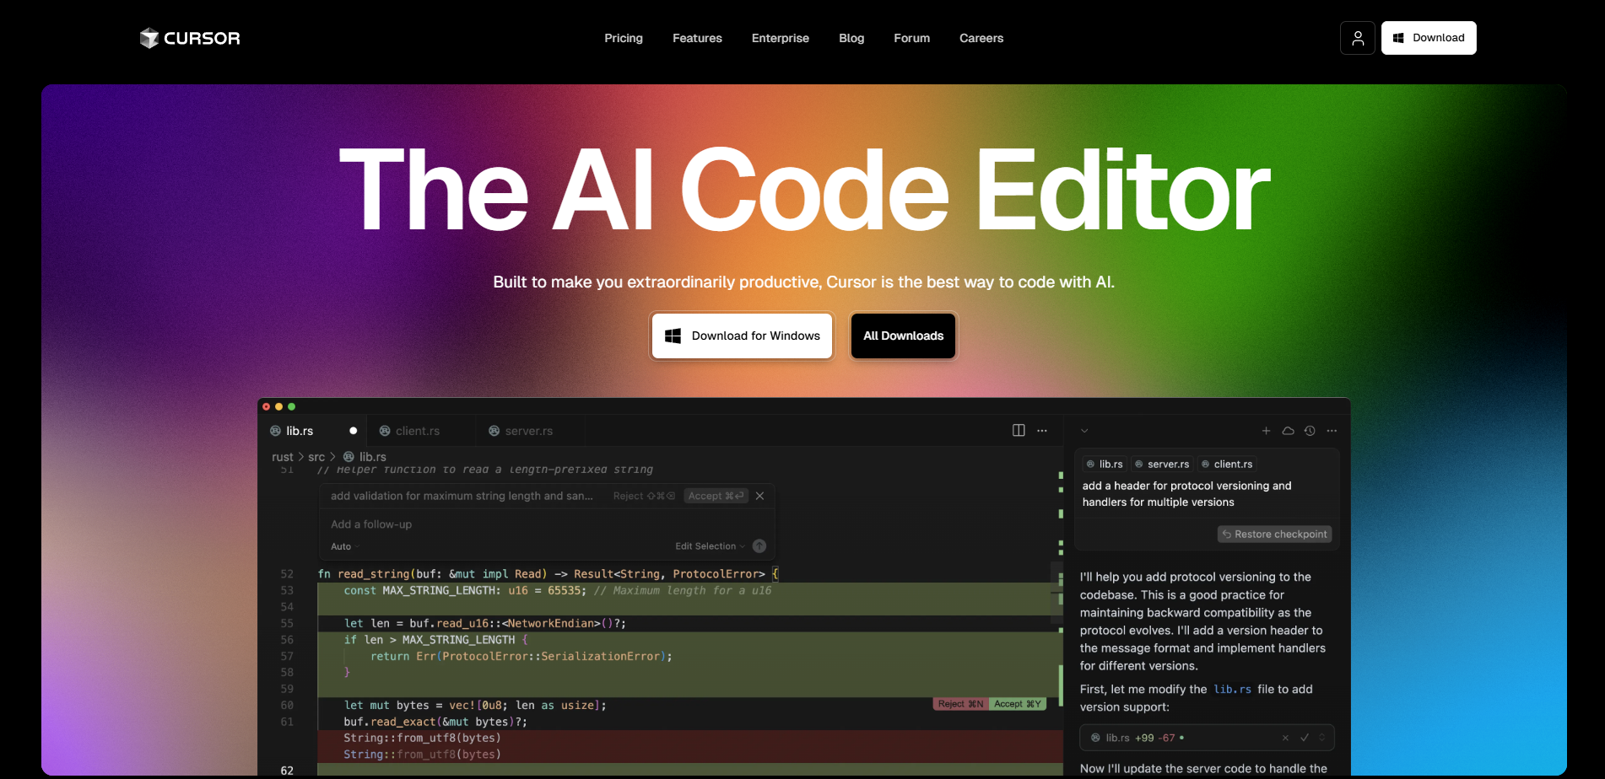Open the Blog nav link
Image resolution: width=1605 pixels, height=779 pixels.
pos(851,38)
